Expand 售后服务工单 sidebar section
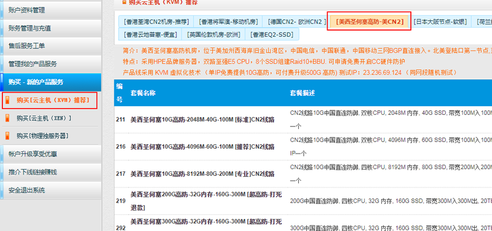Viewport: 492px width, 231px height. [51, 46]
